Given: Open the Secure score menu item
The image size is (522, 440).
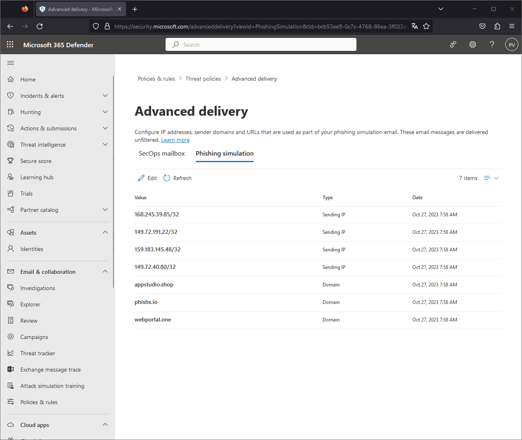Looking at the screenshot, I should click(x=36, y=161).
